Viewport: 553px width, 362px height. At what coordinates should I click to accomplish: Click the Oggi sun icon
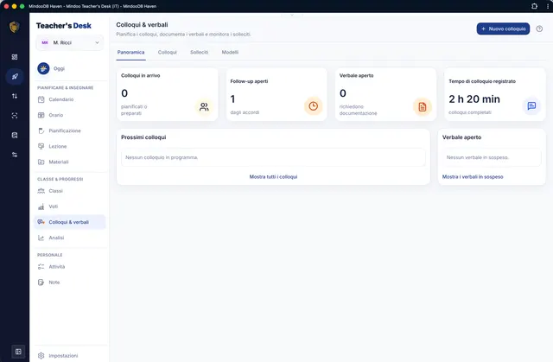pyautogui.click(x=43, y=68)
